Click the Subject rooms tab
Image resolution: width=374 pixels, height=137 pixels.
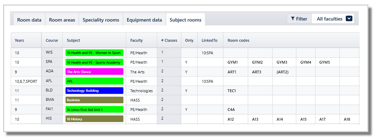pos(185,20)
